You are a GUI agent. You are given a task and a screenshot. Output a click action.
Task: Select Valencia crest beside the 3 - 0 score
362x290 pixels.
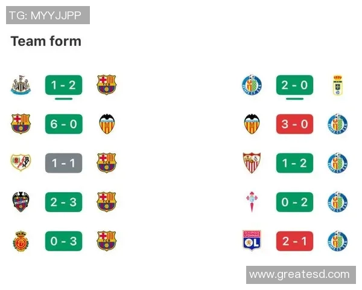(252, 124)
